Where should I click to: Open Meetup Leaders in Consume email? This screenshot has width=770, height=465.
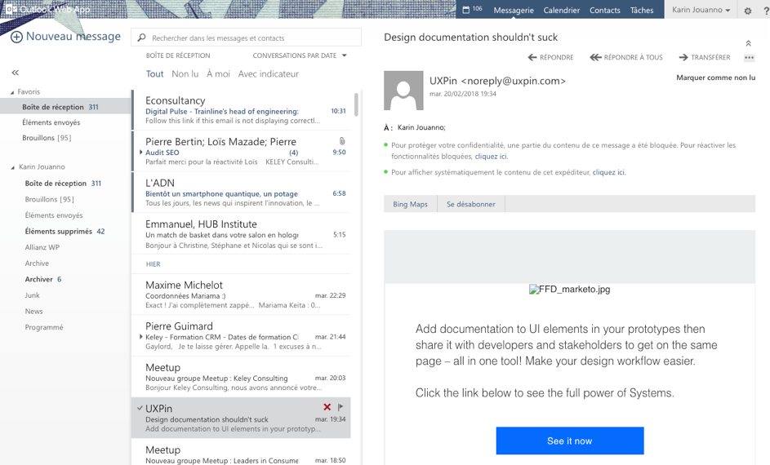pos(241,452)
